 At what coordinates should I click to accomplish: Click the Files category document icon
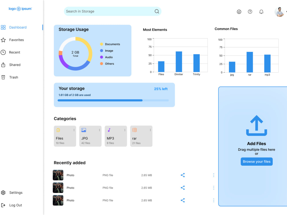[x=58, y=130]
